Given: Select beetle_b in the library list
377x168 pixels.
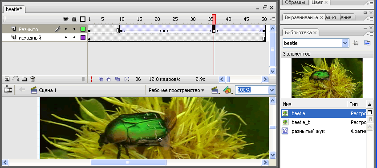Looking at the screenshot, I should (324, 122).
